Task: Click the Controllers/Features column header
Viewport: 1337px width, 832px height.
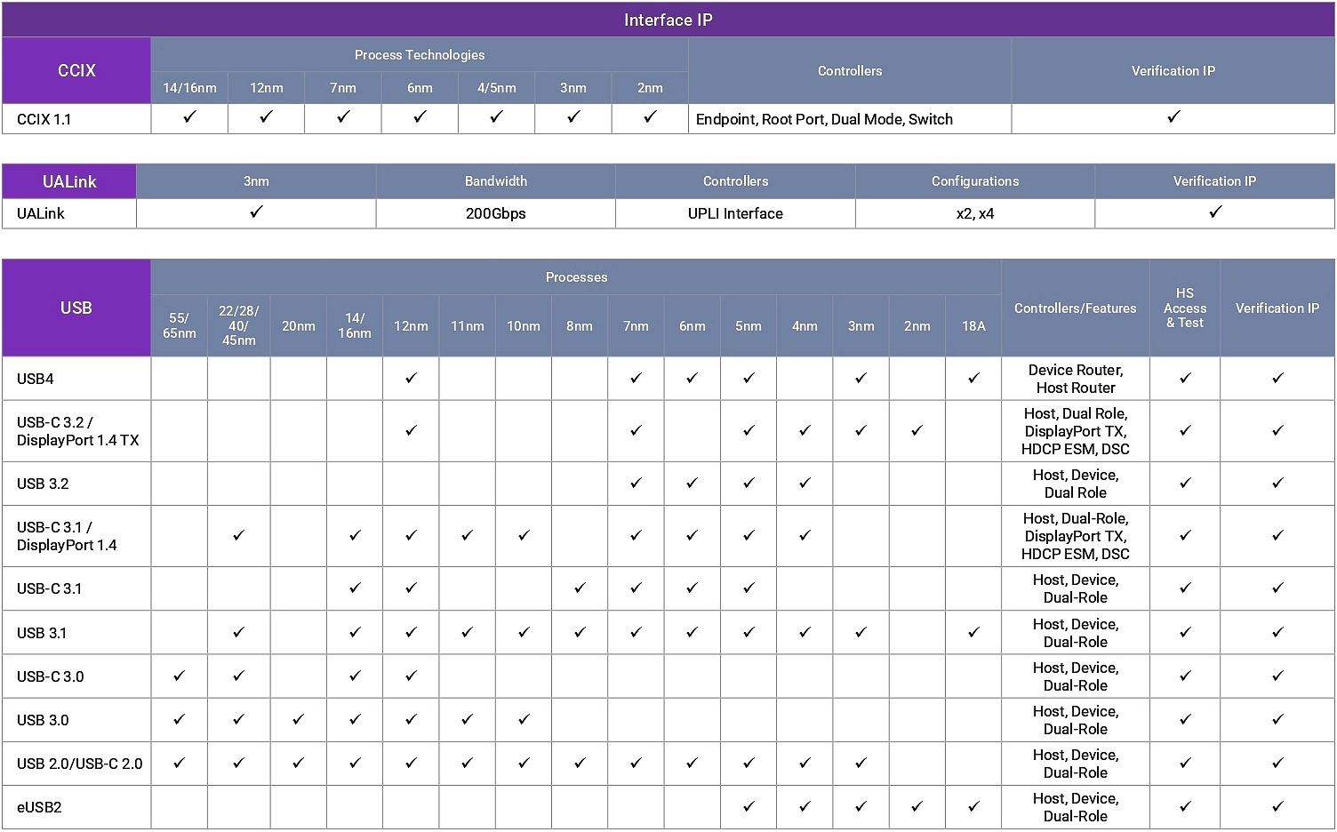Action: click(x=1075, y=308)
